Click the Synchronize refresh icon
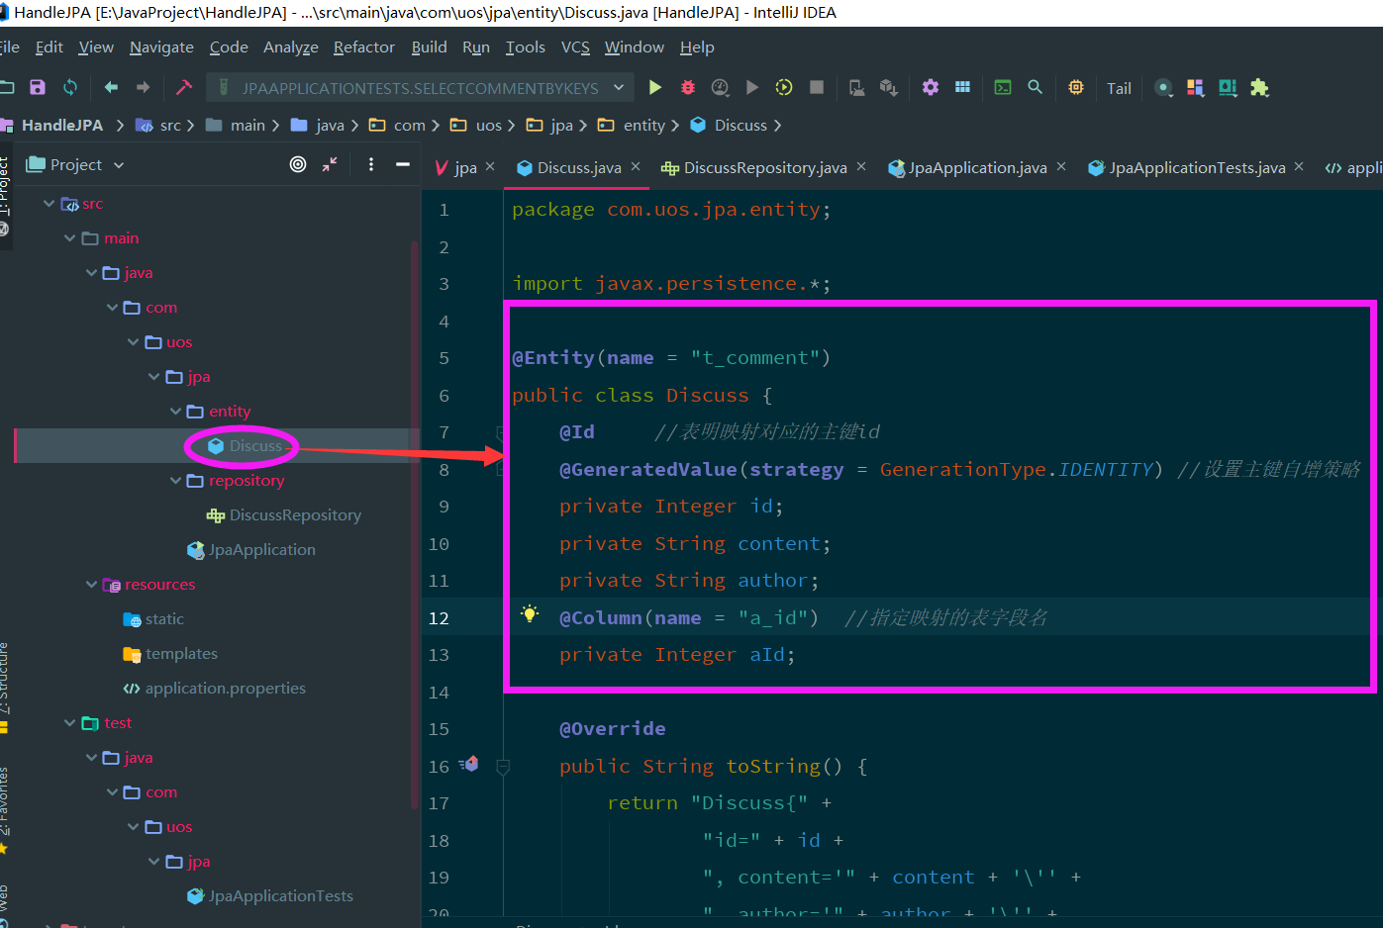 tap(70, 88)
